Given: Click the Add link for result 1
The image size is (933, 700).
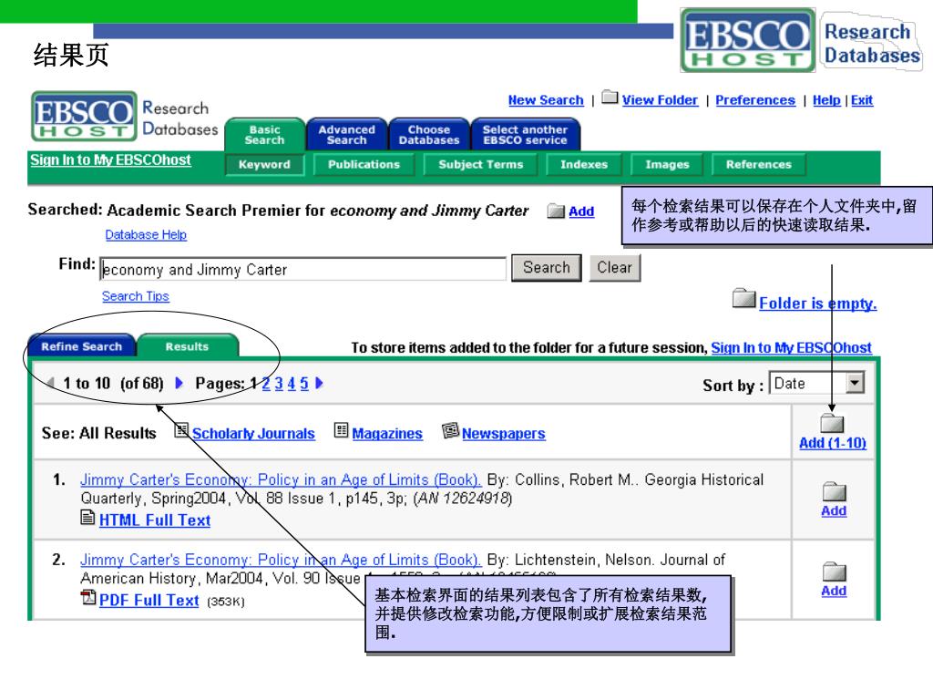Looking at the screenshot, I should point(834,510).
